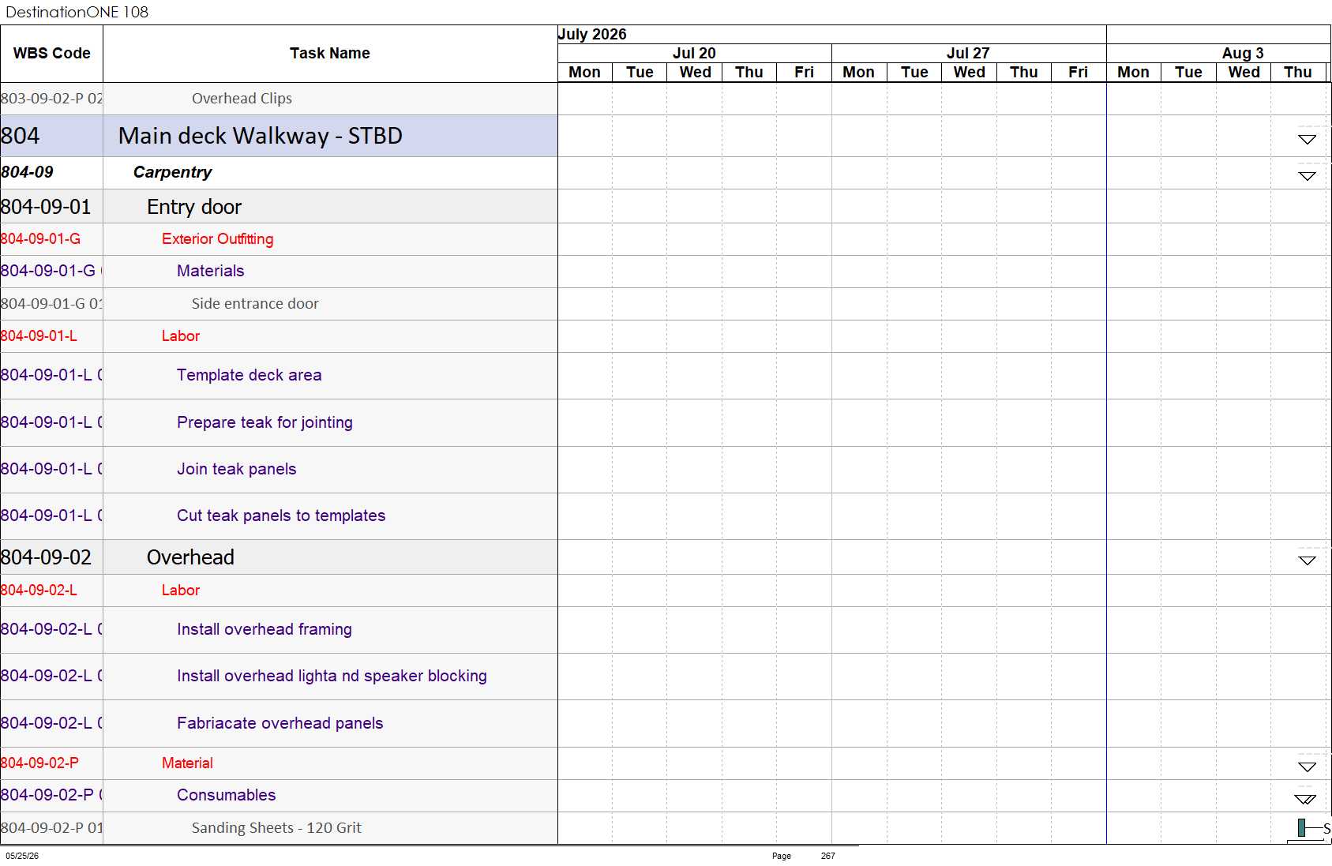
Task: Click summary marker on Main deck Walkway row
Action: coord(1307,139)
